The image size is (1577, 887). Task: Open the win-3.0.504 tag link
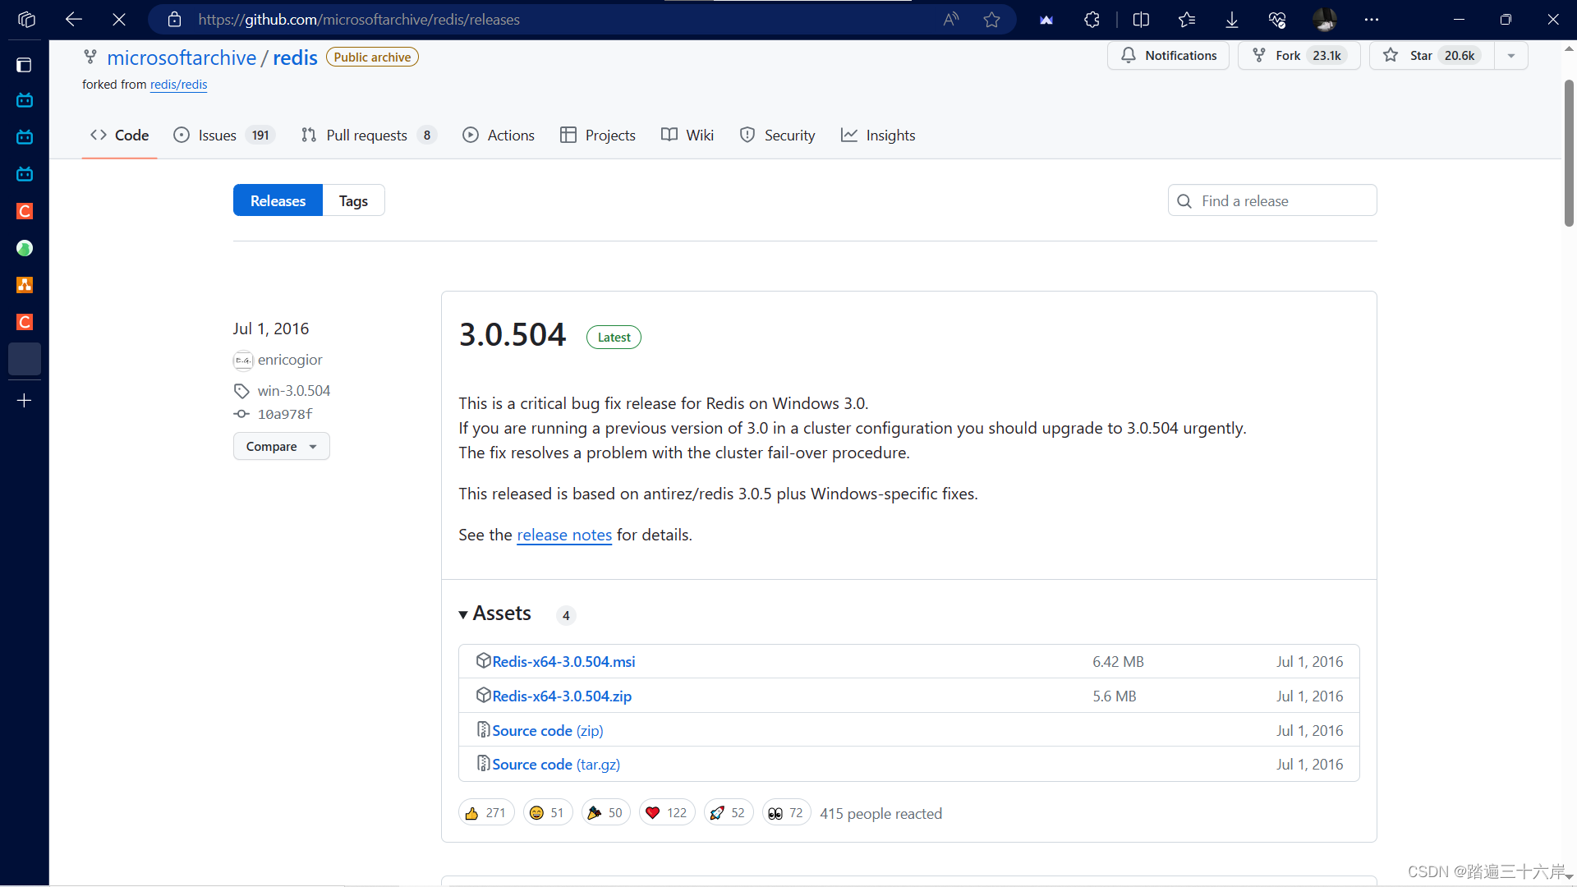coord(293,391)
